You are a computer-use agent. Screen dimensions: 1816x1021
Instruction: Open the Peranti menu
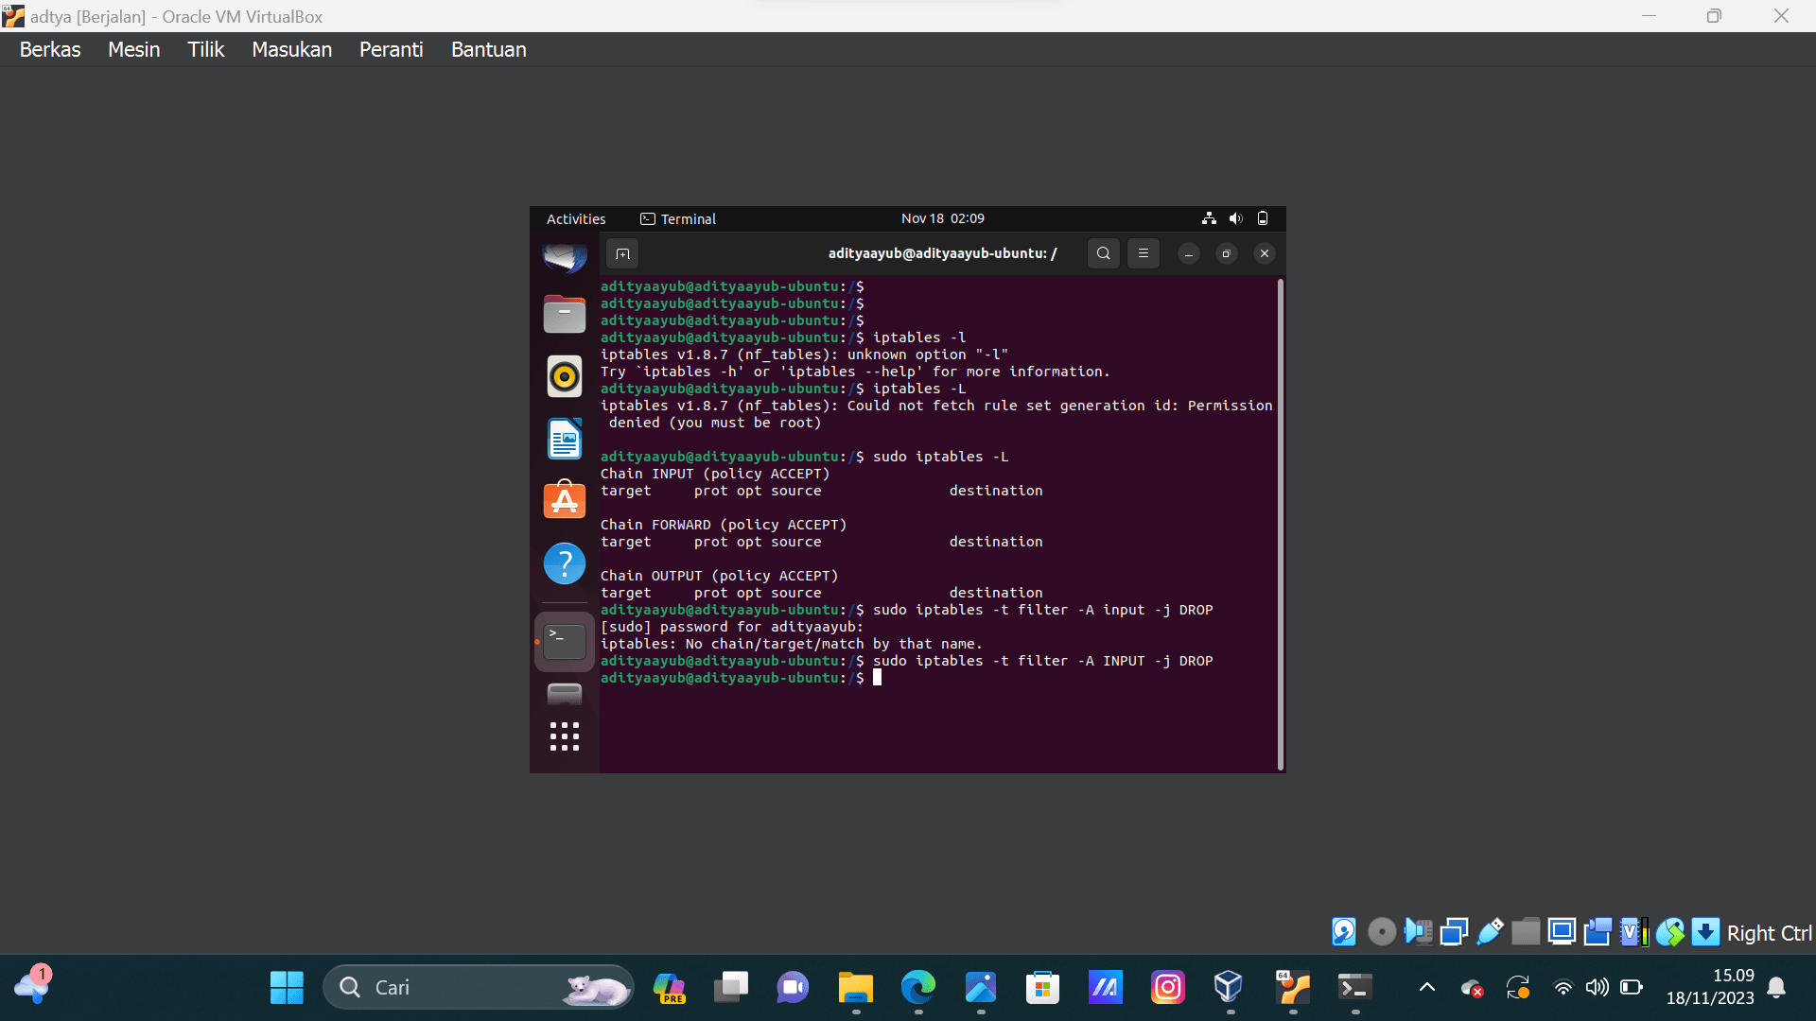click(x=391, y=49)
